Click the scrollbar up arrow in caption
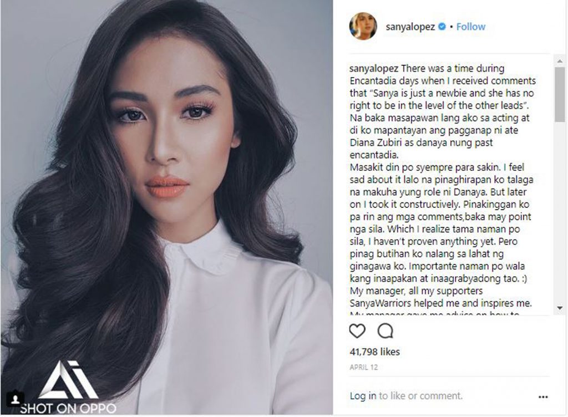 click(x=560, y=61)
